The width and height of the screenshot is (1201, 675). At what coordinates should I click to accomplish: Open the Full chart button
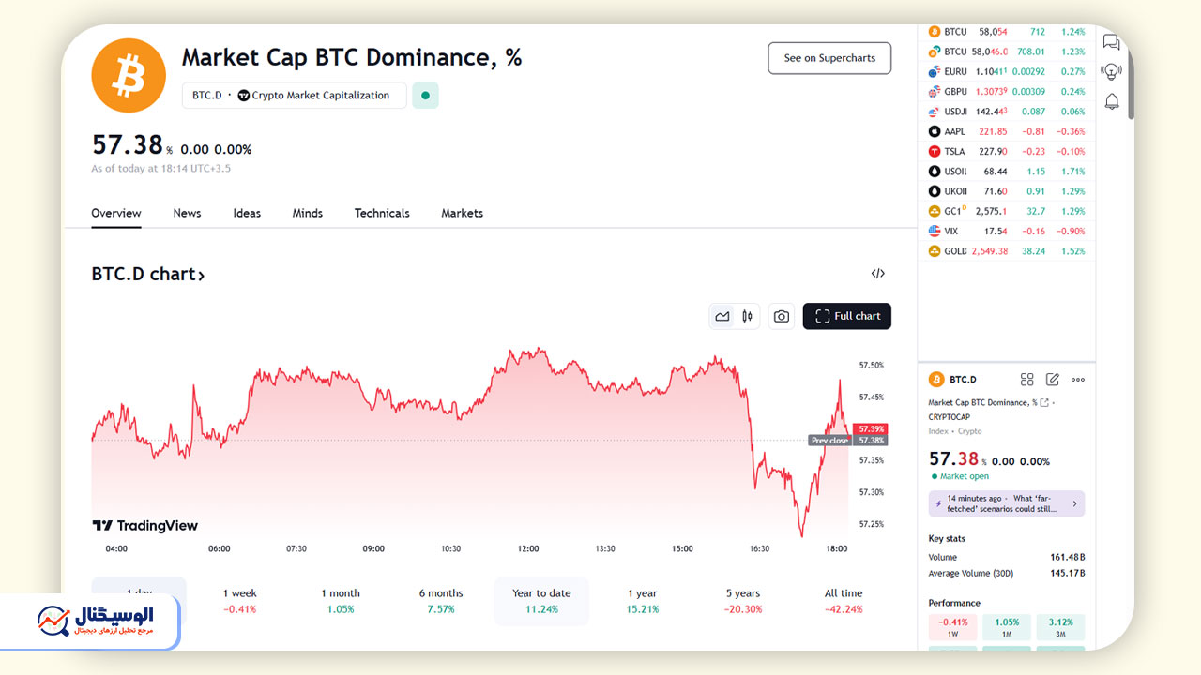[x=847, y=316]
